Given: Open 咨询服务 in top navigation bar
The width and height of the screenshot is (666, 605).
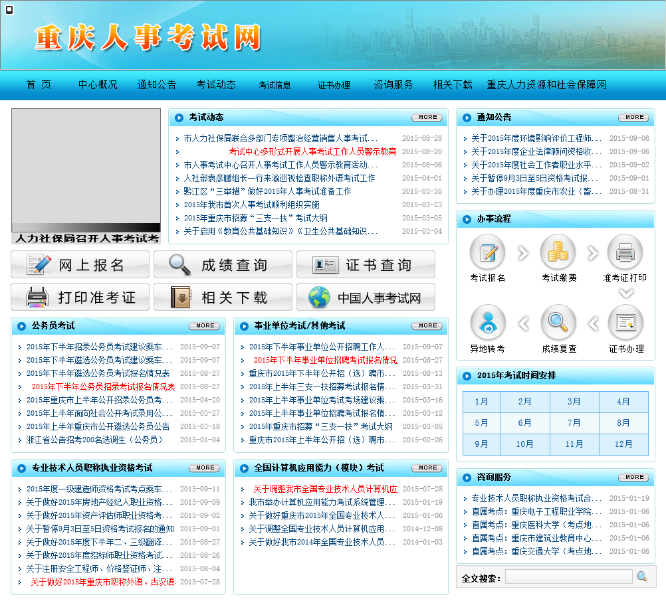Looking at the screenshot, I should tap(393, 84).
